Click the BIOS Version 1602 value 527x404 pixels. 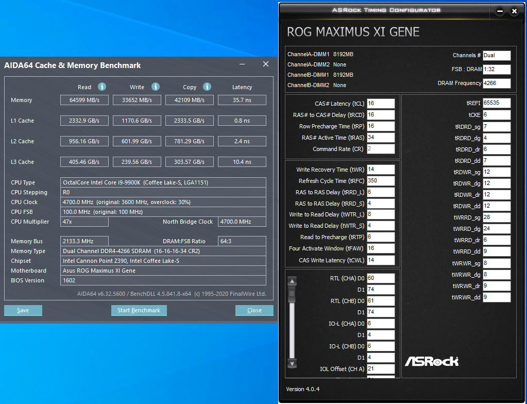(163, 280)
